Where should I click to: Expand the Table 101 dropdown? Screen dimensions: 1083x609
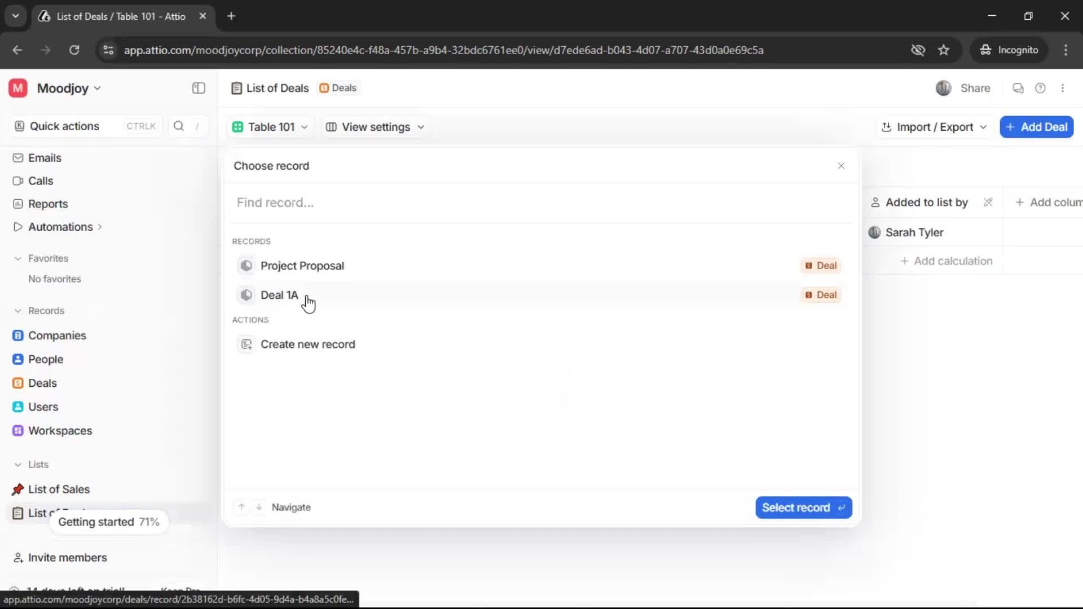(270, 127)
